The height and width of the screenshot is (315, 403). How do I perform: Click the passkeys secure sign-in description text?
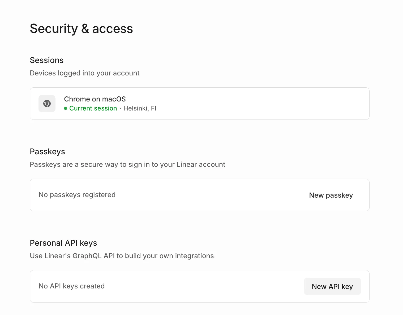tap(127, 164)
